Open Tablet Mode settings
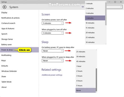124x97 pixels. [x=7, y=82]
